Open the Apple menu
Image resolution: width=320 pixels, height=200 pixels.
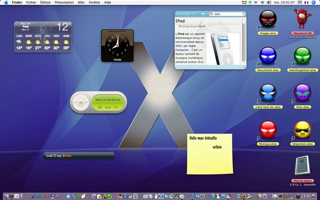tap(6, 2)
